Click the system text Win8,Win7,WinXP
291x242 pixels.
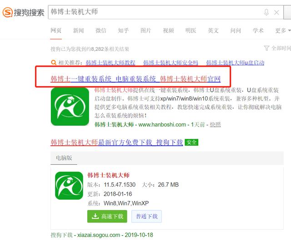point(126,203)
